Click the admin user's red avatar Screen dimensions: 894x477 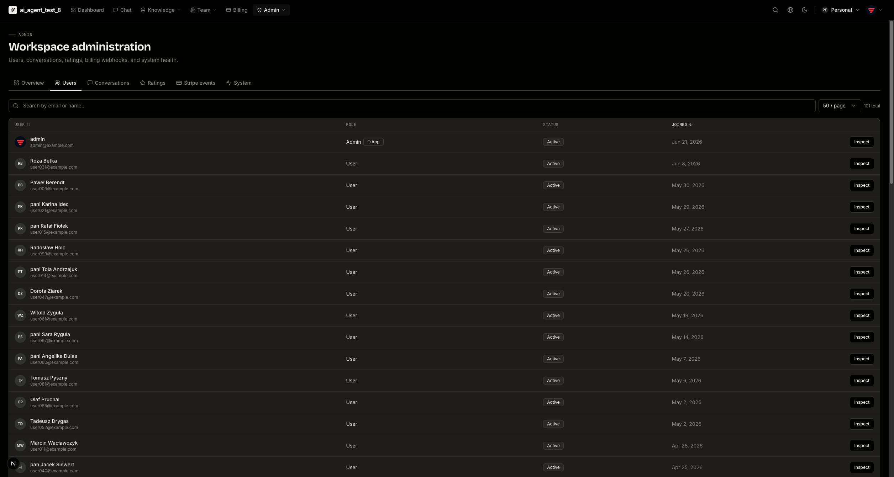point(20,142)
